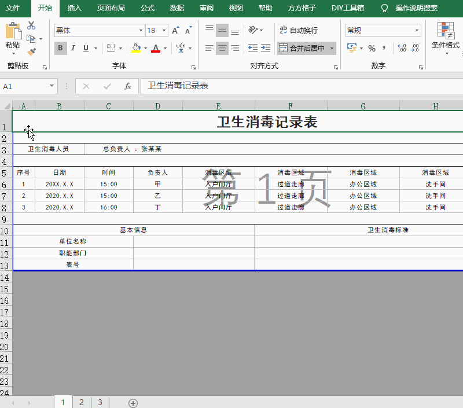Click the Decrease Indent icon
Screen dimensions: 463x408
click(x=253, y=48)
